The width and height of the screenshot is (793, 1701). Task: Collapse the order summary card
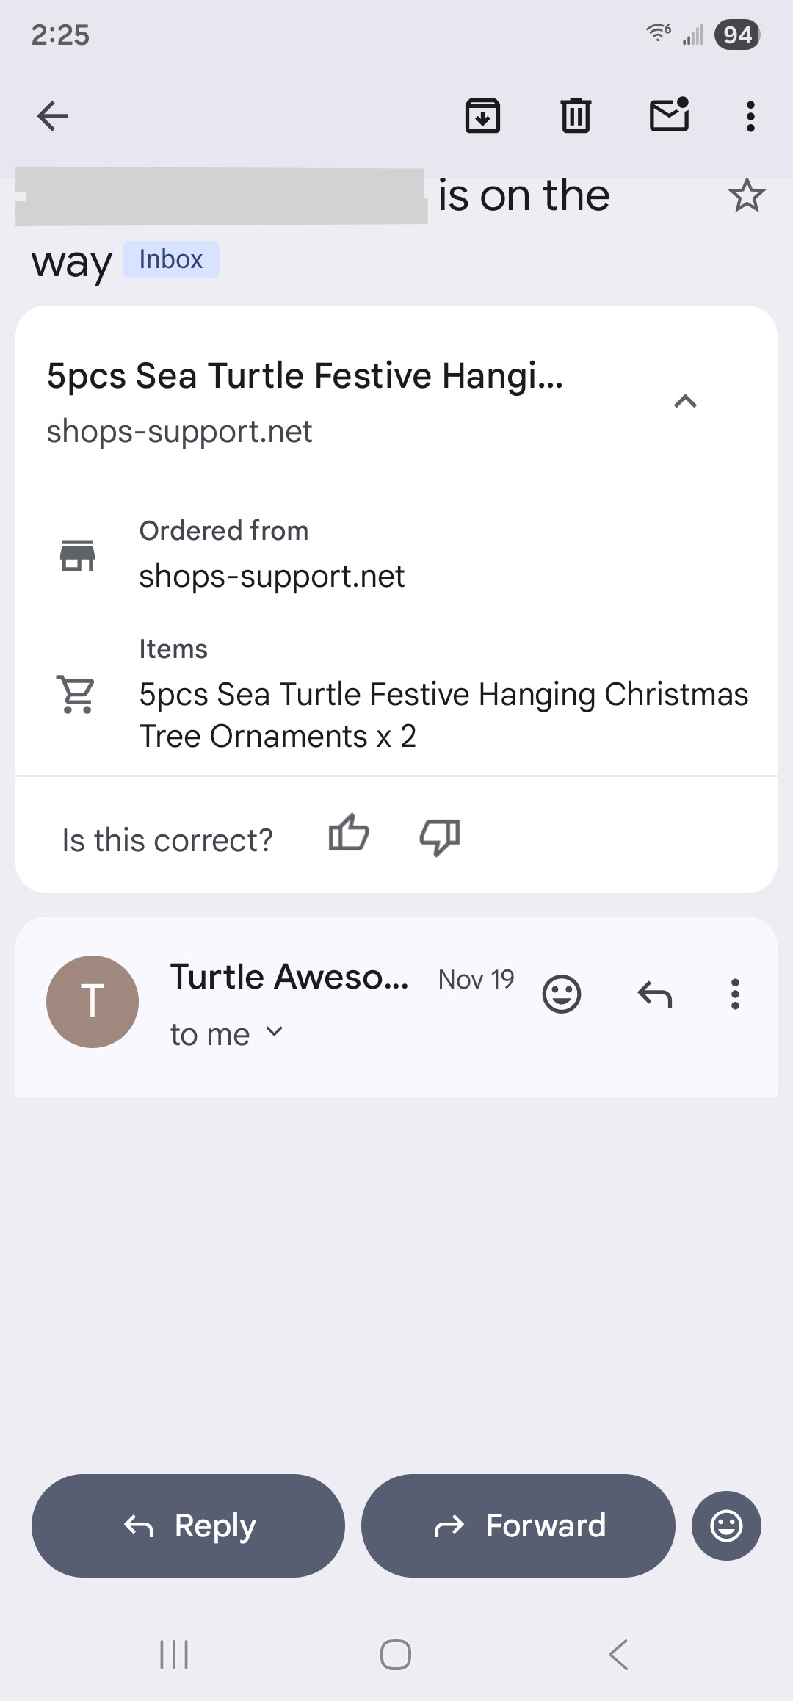[x=685, y=402]
